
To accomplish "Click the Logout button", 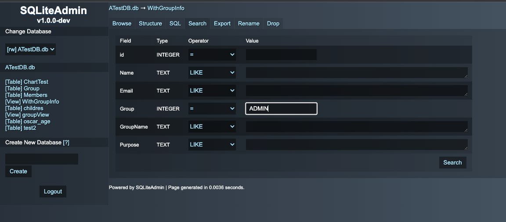I will point(53,191).
